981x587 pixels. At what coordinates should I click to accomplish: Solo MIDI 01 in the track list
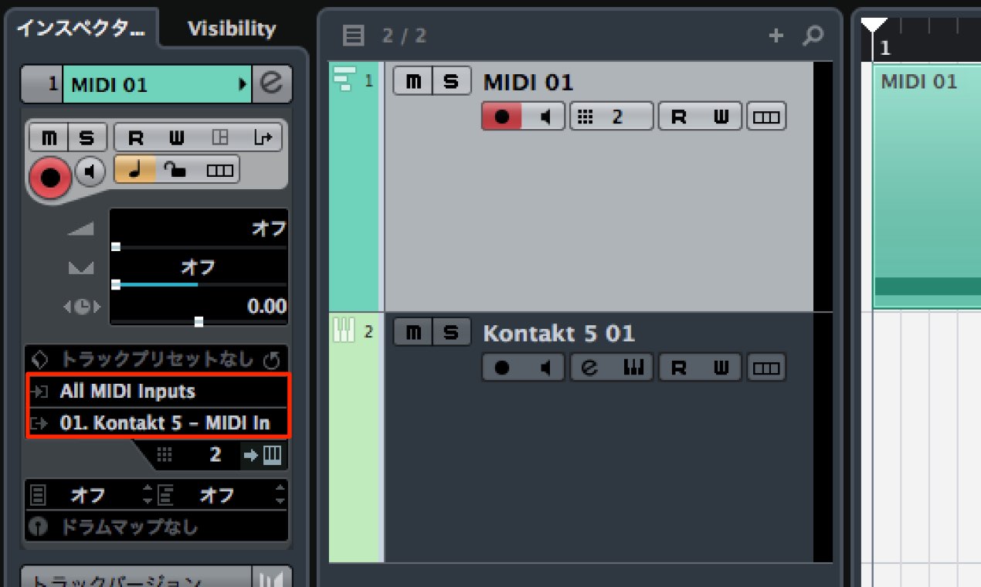click(451, 81)
